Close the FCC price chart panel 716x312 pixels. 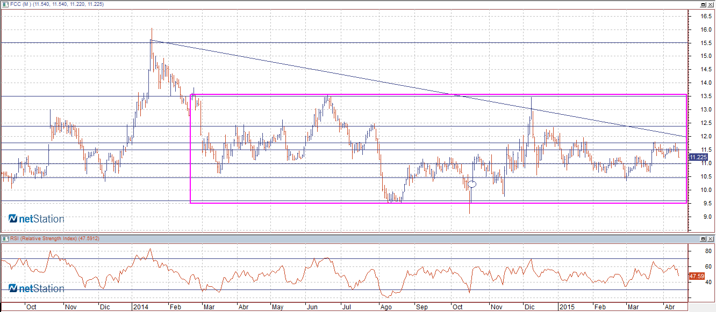[710, 4]
